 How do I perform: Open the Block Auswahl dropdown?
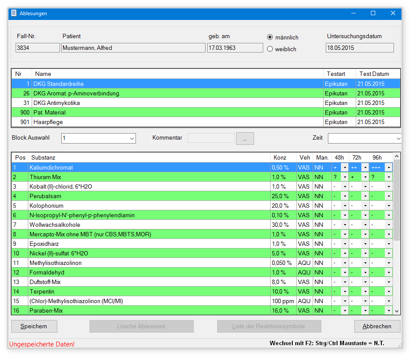132,138
